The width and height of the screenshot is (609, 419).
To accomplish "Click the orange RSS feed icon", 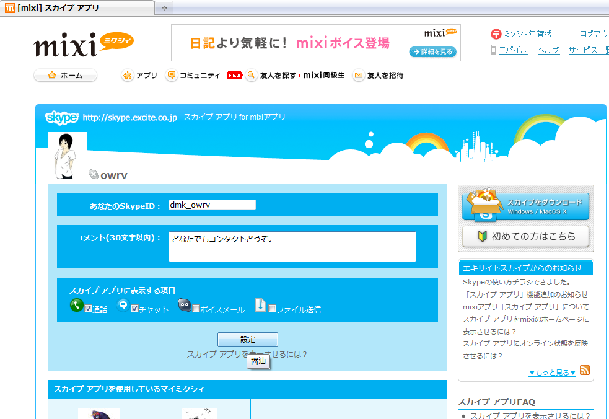I will 585,370.
